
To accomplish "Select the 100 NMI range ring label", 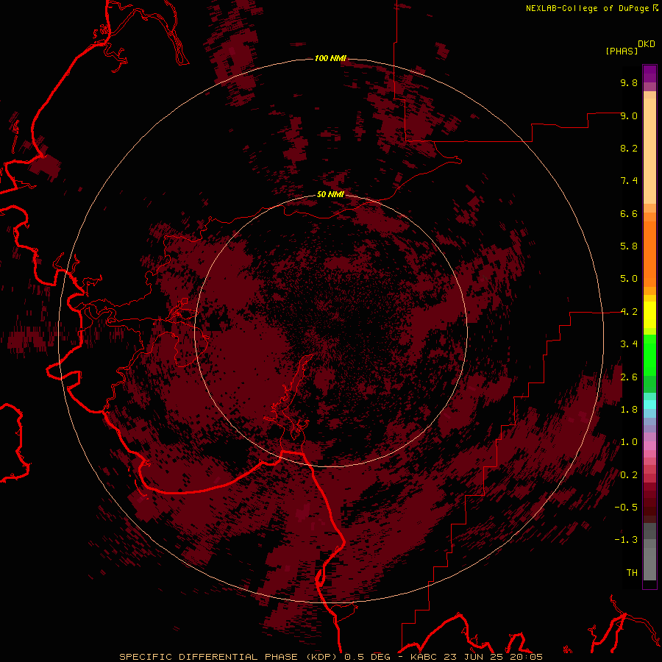I will click(x=330, y=58).
